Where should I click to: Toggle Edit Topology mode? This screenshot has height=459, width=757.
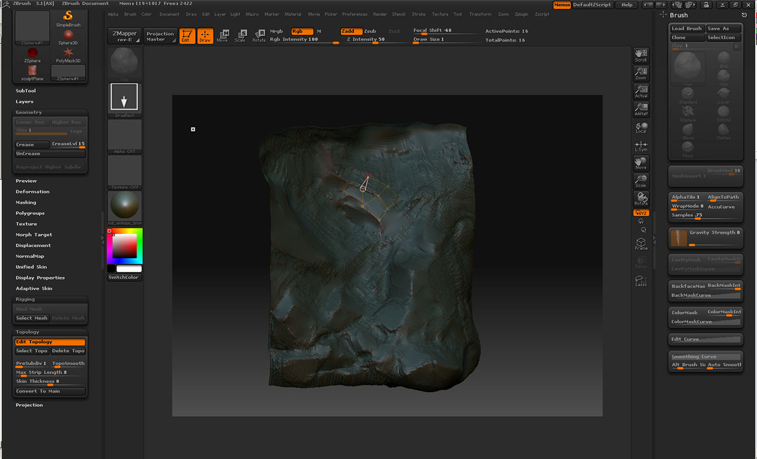click(x=50, y=342)
